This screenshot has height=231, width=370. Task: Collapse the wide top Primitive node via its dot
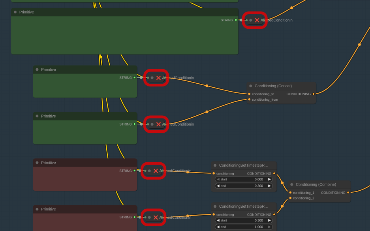point(15,12)
